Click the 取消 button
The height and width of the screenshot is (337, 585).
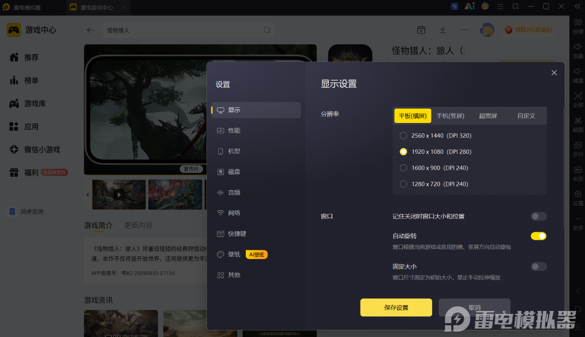point(475,308)
